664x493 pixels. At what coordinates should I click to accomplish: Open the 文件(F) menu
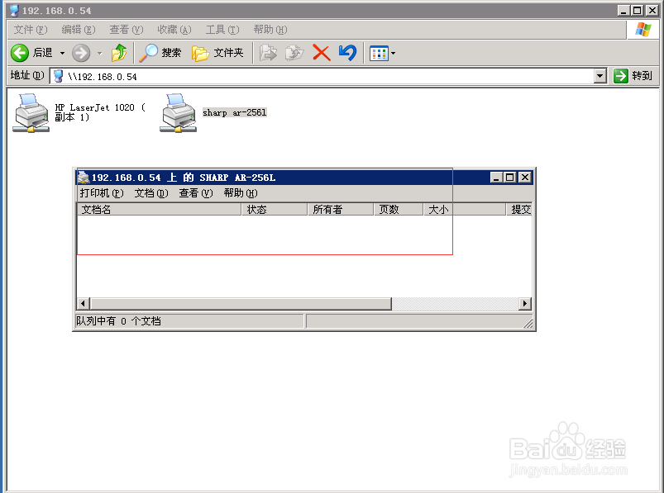[31, 30]
